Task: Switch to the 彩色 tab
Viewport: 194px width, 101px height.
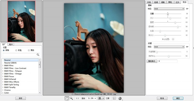Action: 149,2
